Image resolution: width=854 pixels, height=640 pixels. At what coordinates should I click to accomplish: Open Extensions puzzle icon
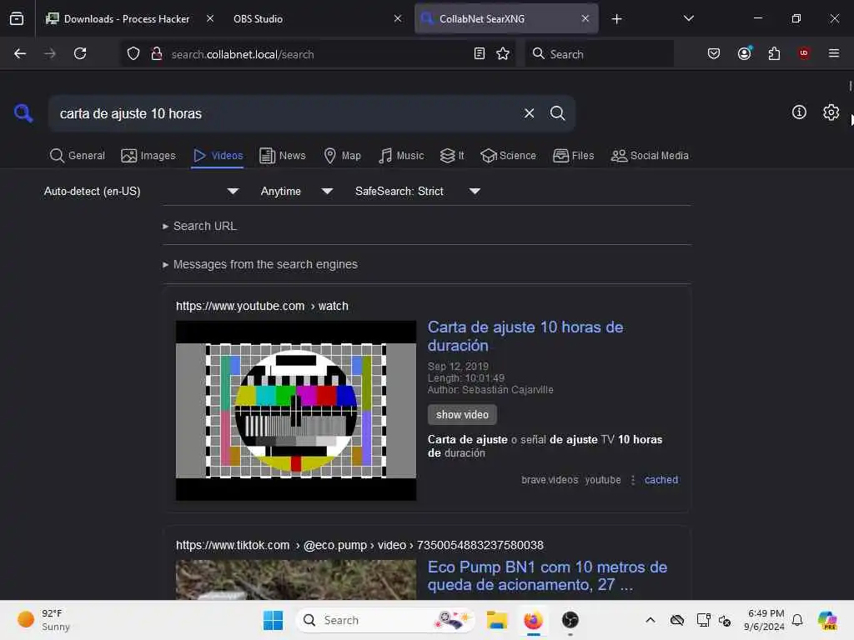(774, 53)
